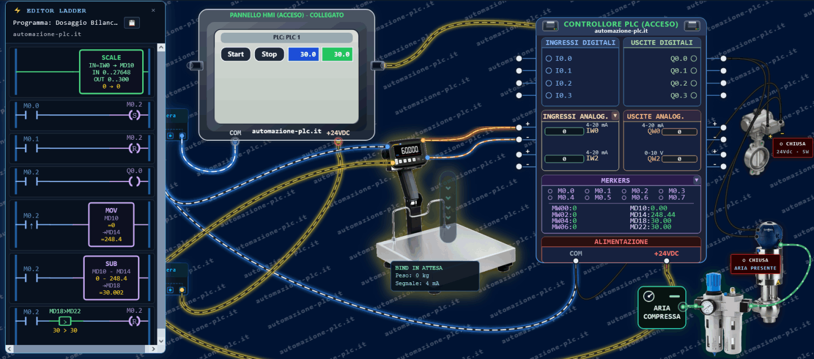
Task: Click the IW0 analog input value field
Action: pos(564,131)
